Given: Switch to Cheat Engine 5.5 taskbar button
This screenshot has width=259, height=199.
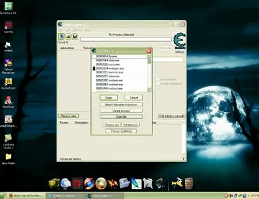Looking at the screenshot, I should [105, 196].
